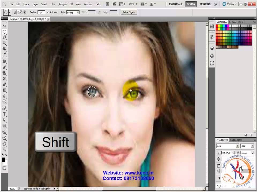Viewport: 257px width, 192px height.
Task: Open the Filter menu
Action: (x=53, y=4)
